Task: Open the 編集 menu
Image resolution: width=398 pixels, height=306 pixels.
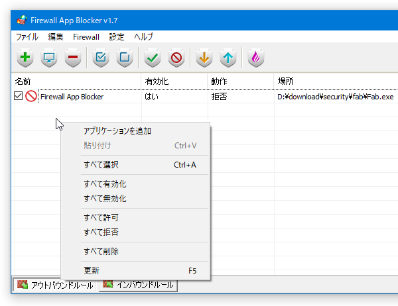Action: point(56,37)
